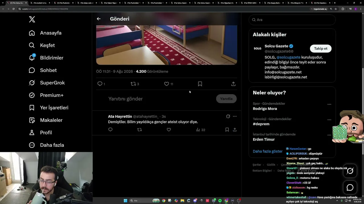
Task: Repost Ata Hayrettin's comment
Action: pyautogui.click(x=139, y=130)
